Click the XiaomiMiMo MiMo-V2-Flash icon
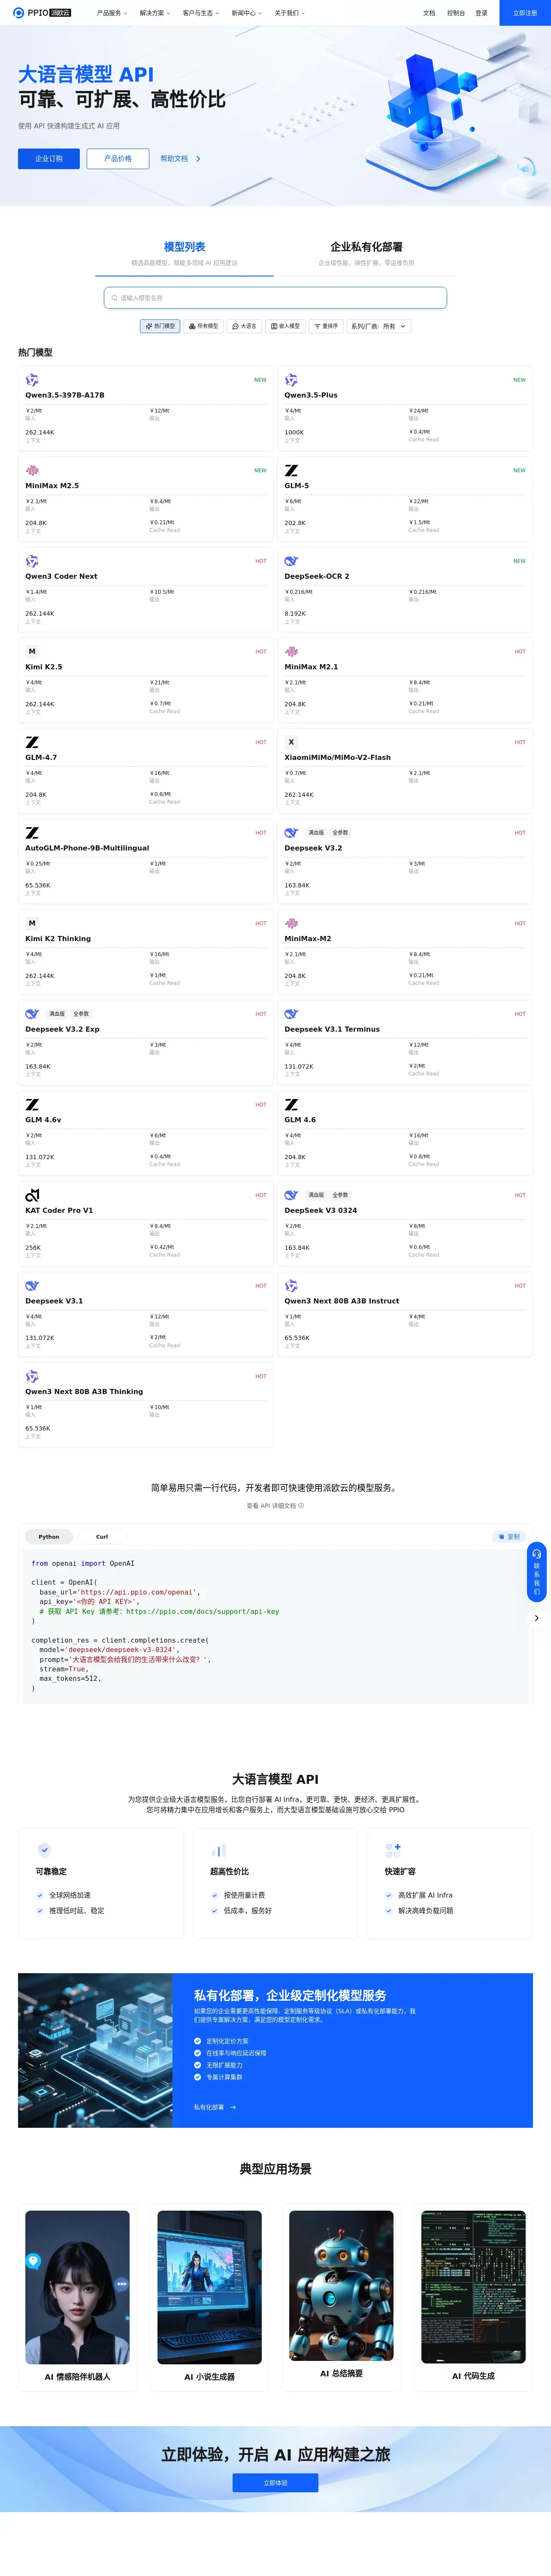The width and height of the screenshot is (551, 2576). [291, 742]
